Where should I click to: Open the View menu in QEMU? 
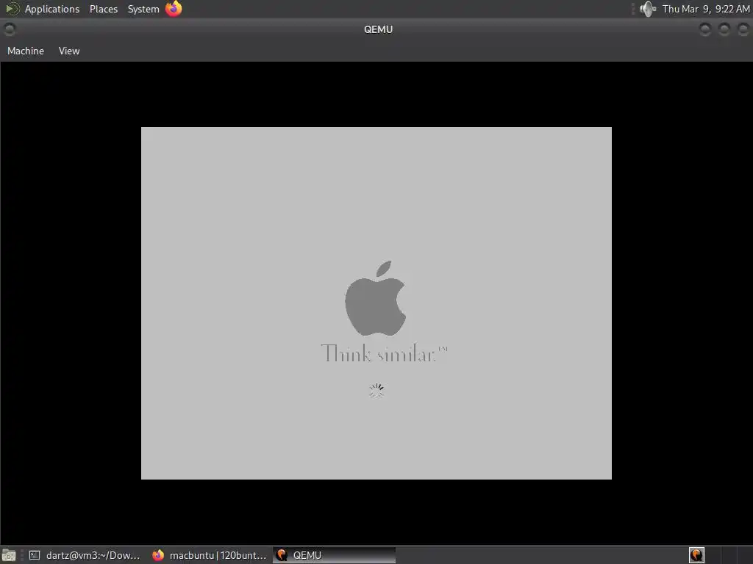coord(69,51)
